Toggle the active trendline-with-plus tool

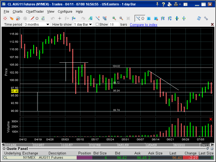point(138,18)
